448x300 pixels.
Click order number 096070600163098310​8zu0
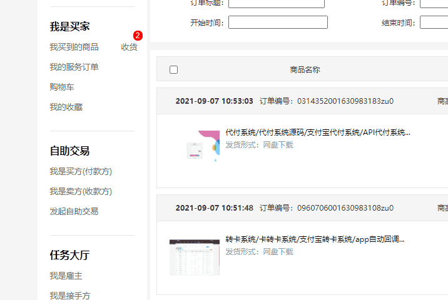(345, 208)
